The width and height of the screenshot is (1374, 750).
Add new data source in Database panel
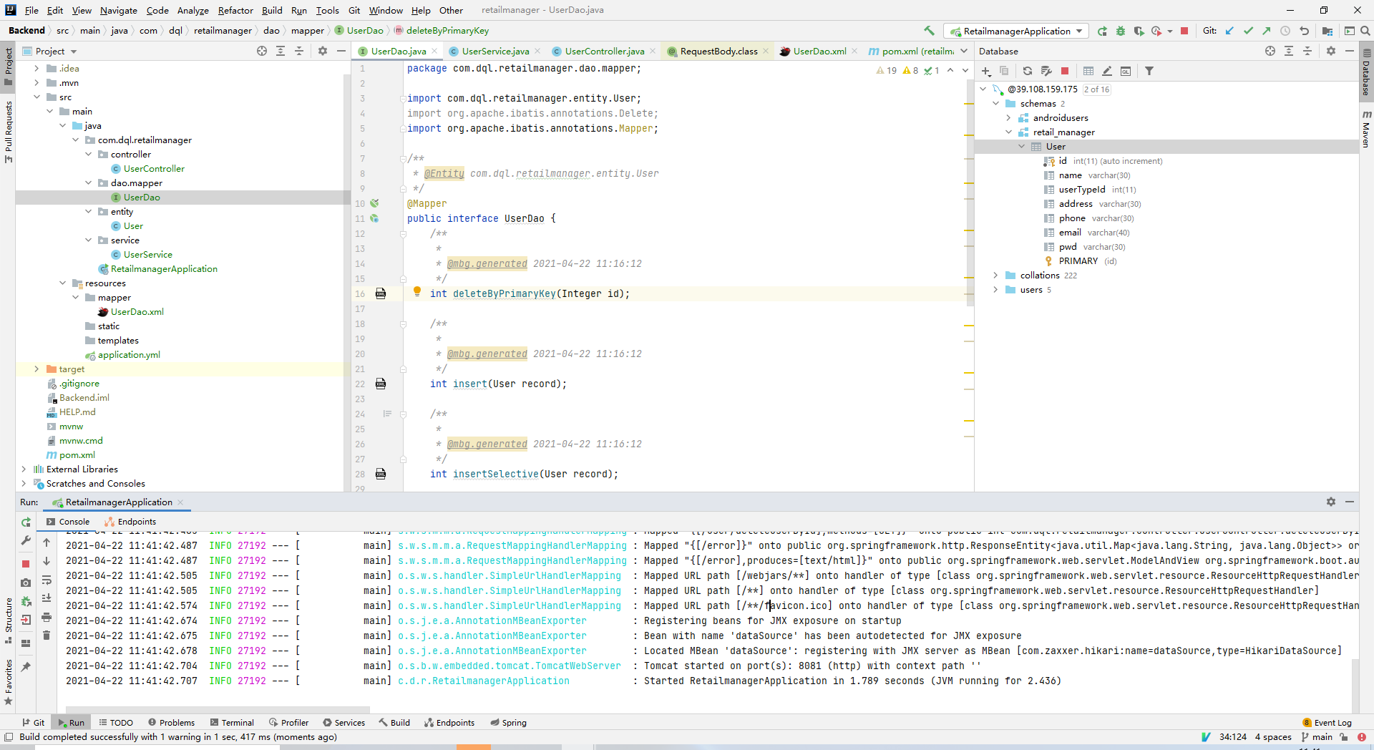click(986, 71)
